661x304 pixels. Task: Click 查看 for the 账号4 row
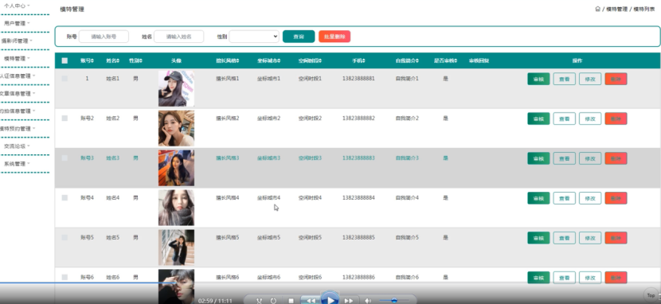point(564,198)
